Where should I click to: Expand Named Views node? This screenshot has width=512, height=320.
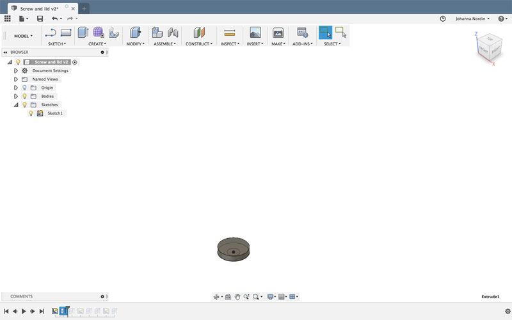[x=15, y=79]
